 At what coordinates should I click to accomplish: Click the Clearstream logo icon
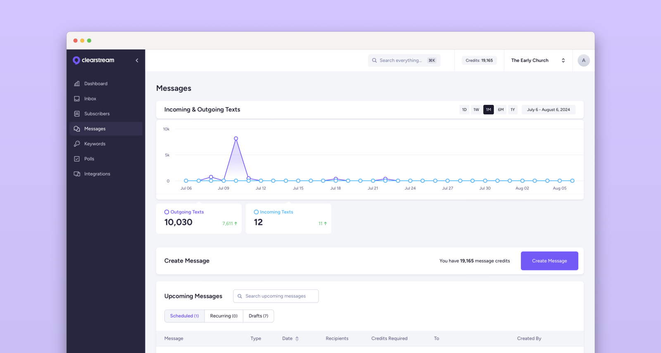click(x=76, y=60)
